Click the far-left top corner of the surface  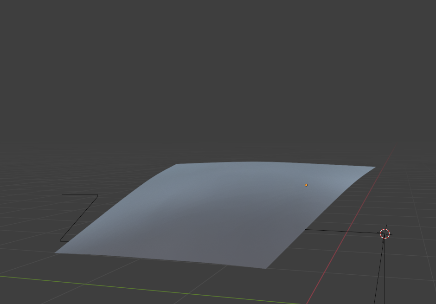point(178,164)
